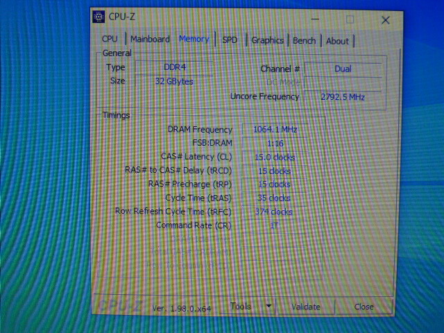Click the Uncore Frequency value 2792.5 MHz
444x333 pixels.
click(x=343, y=97)
